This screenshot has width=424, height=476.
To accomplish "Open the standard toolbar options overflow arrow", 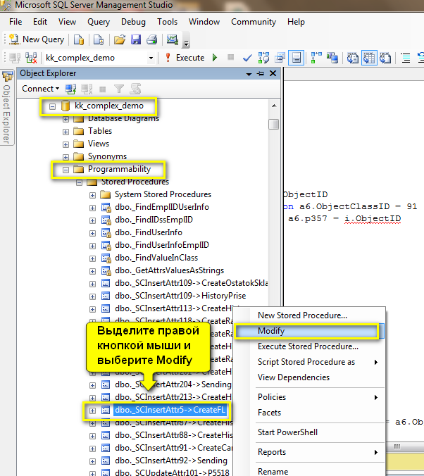I will (x=186, y=44).
